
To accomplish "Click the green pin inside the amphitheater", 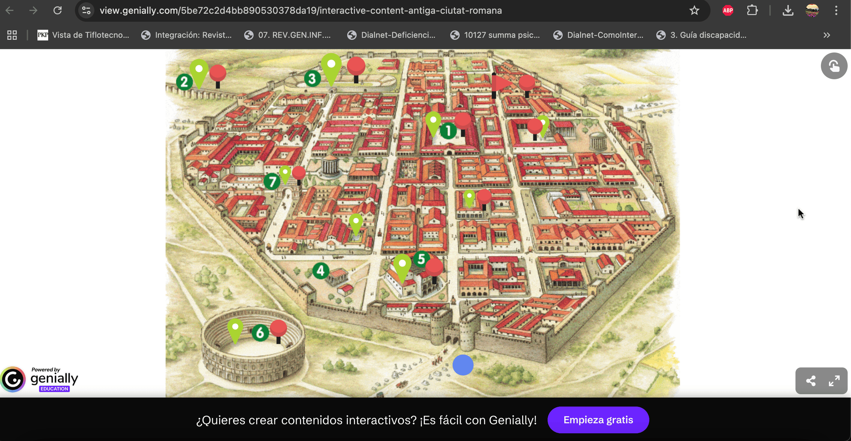I will pyautogui.click(x=235, y=331).
